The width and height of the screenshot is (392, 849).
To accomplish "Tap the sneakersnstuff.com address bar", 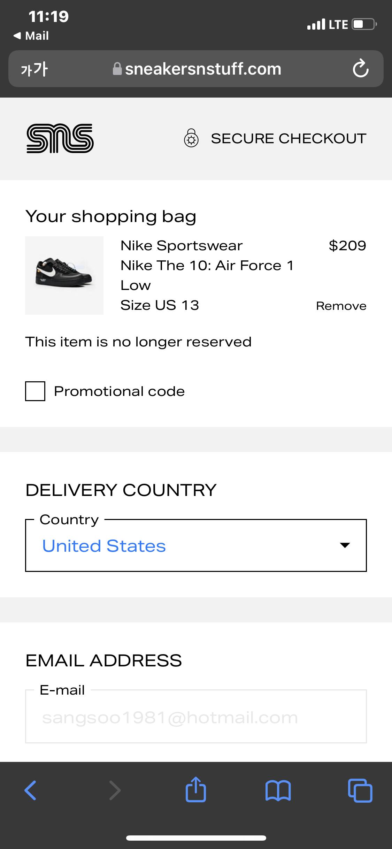I will point(203,69).
